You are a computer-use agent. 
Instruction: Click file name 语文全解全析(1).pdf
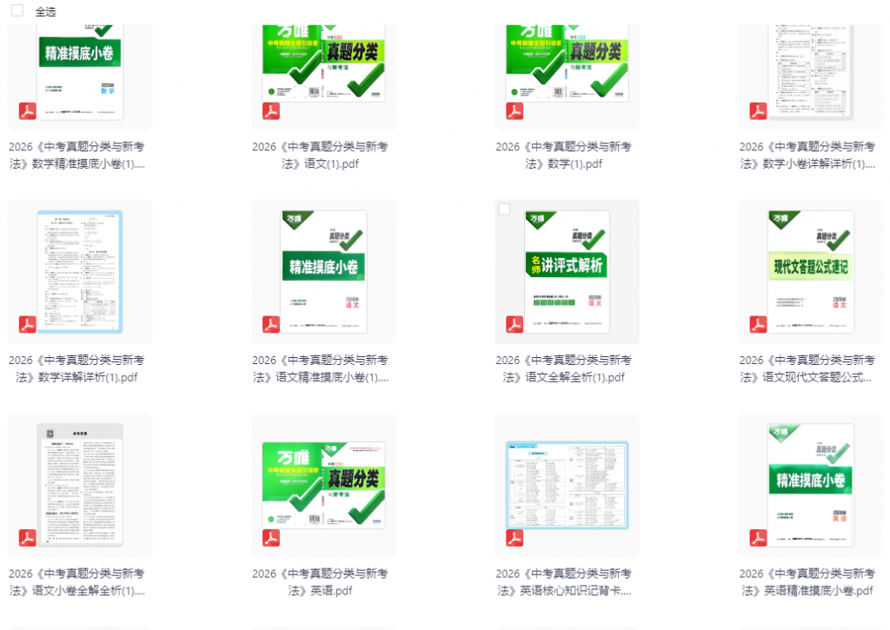[x=563, y=368]
